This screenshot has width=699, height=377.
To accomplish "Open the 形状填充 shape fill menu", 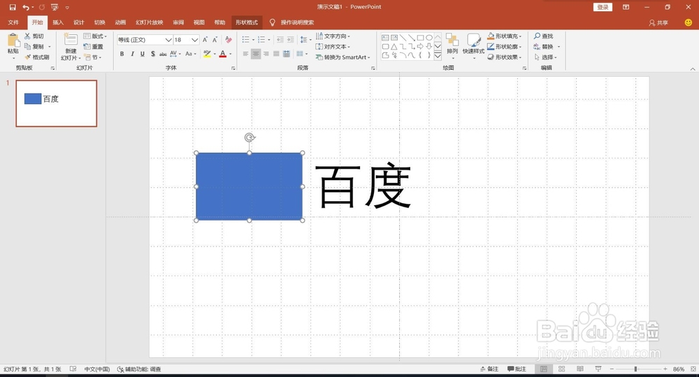I will point(505,36).
